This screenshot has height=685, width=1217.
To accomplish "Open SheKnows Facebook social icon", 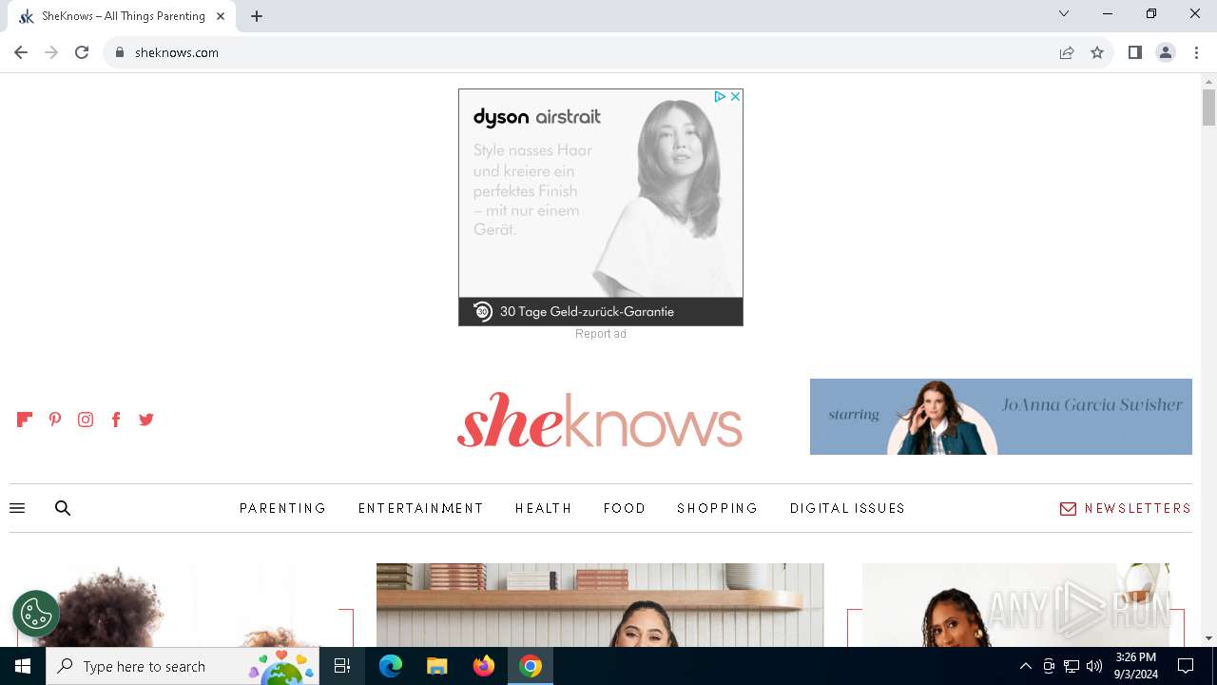I will pyautogui.click(x=116, y=420).
